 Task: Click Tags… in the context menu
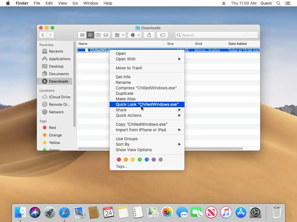pos(122,166)
